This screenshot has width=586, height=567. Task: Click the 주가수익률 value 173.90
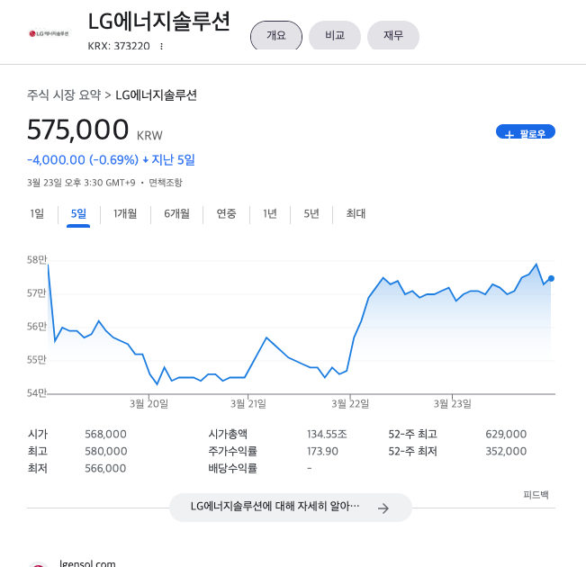pyautogui.click(x=322, y=451)
